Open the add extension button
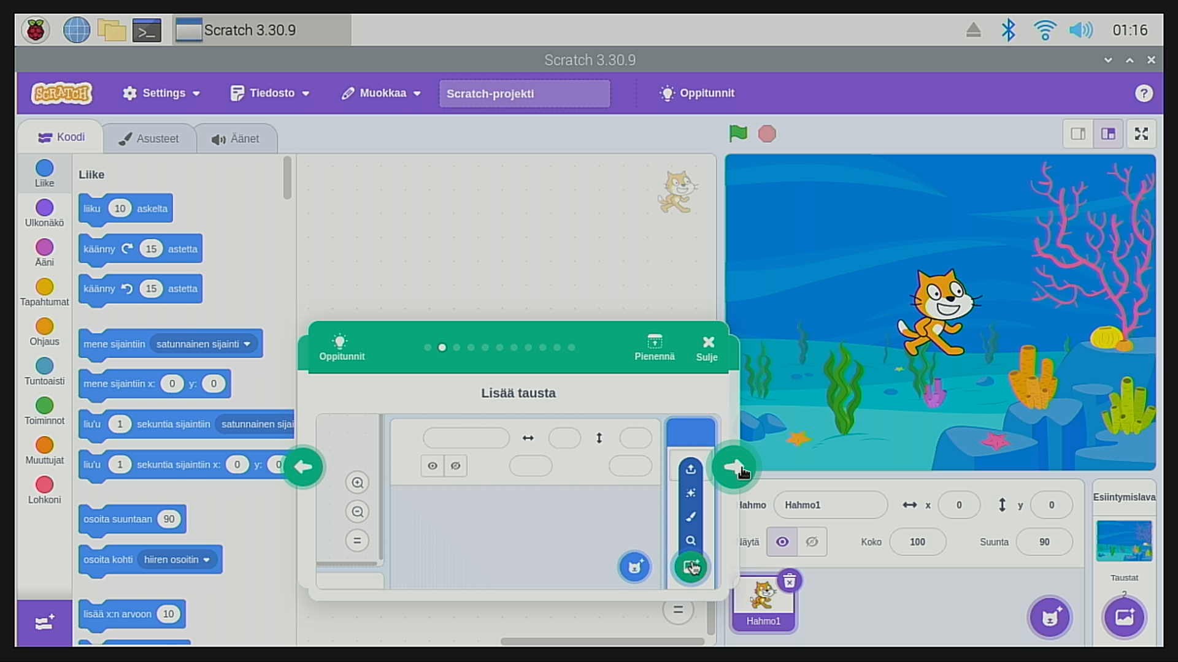Screen dimensions: 1178x662 (x=44, y=623)
